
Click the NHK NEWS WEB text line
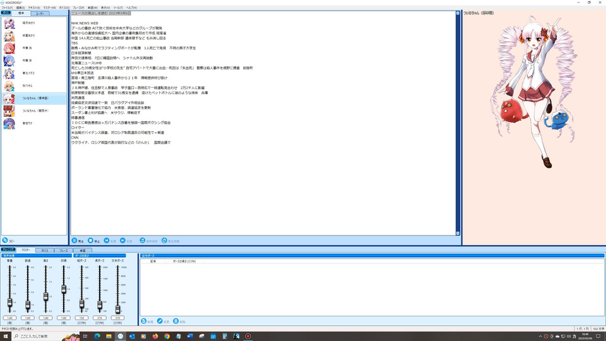[x=85, y=23]
